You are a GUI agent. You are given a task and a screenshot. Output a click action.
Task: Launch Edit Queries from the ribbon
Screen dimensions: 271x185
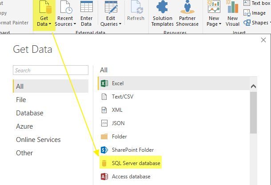111,14
